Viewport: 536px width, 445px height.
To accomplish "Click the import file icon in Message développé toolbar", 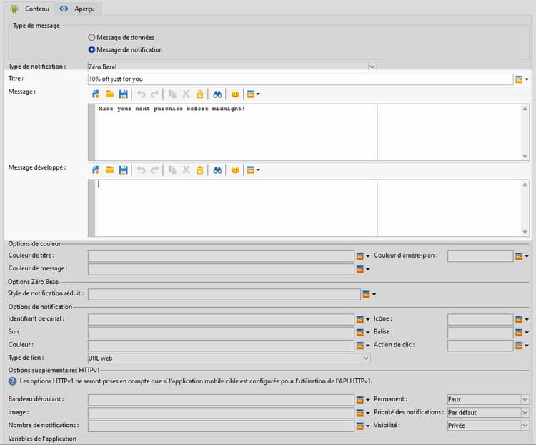I will click(x=96, y=170).
